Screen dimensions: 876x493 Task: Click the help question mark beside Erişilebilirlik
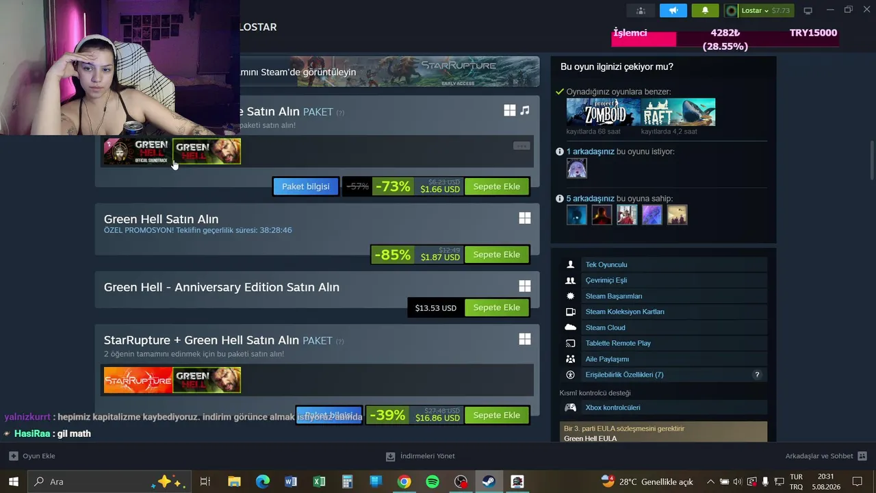[x=757, y=375]
